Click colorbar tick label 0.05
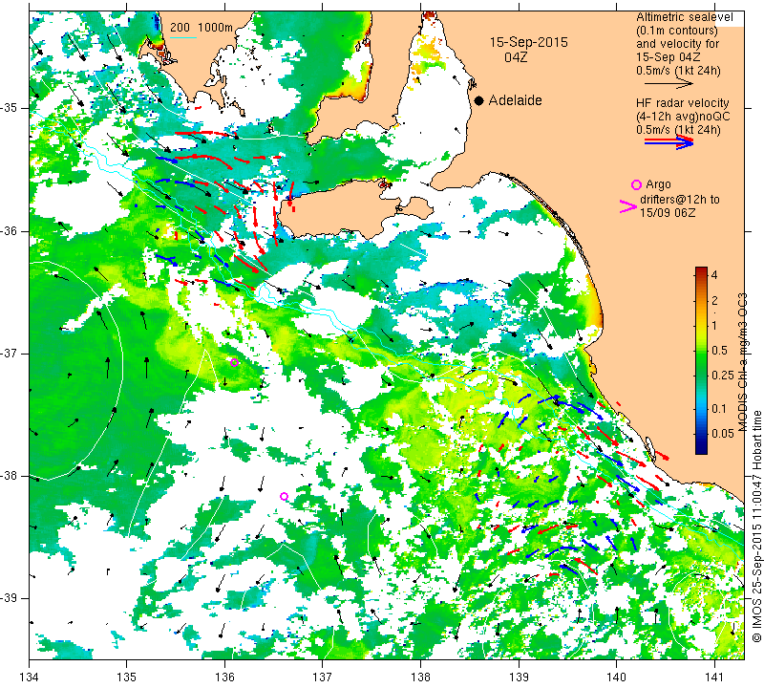 coord(723,433)
